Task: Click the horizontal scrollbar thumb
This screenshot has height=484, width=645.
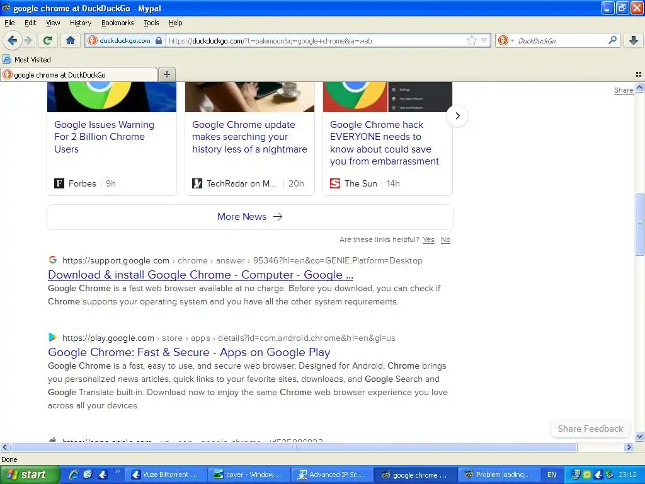Action: click(x=294, y=447)
